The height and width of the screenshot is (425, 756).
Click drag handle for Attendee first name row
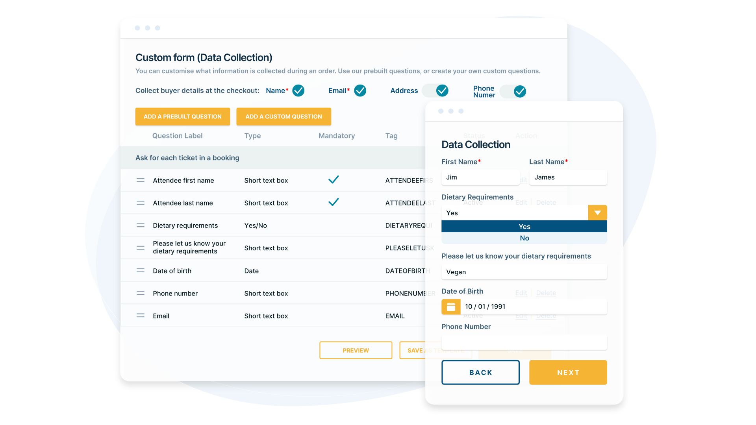[x=140, y=180]
